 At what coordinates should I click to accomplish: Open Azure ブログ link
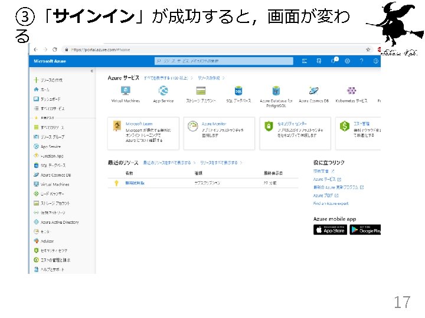click(x=325, y=196)
